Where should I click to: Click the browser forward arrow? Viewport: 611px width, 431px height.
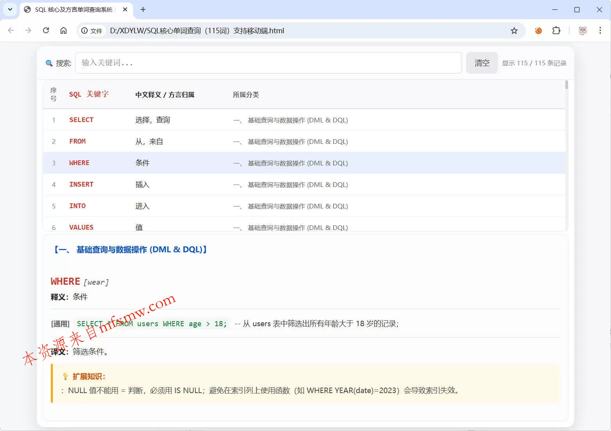28,31
